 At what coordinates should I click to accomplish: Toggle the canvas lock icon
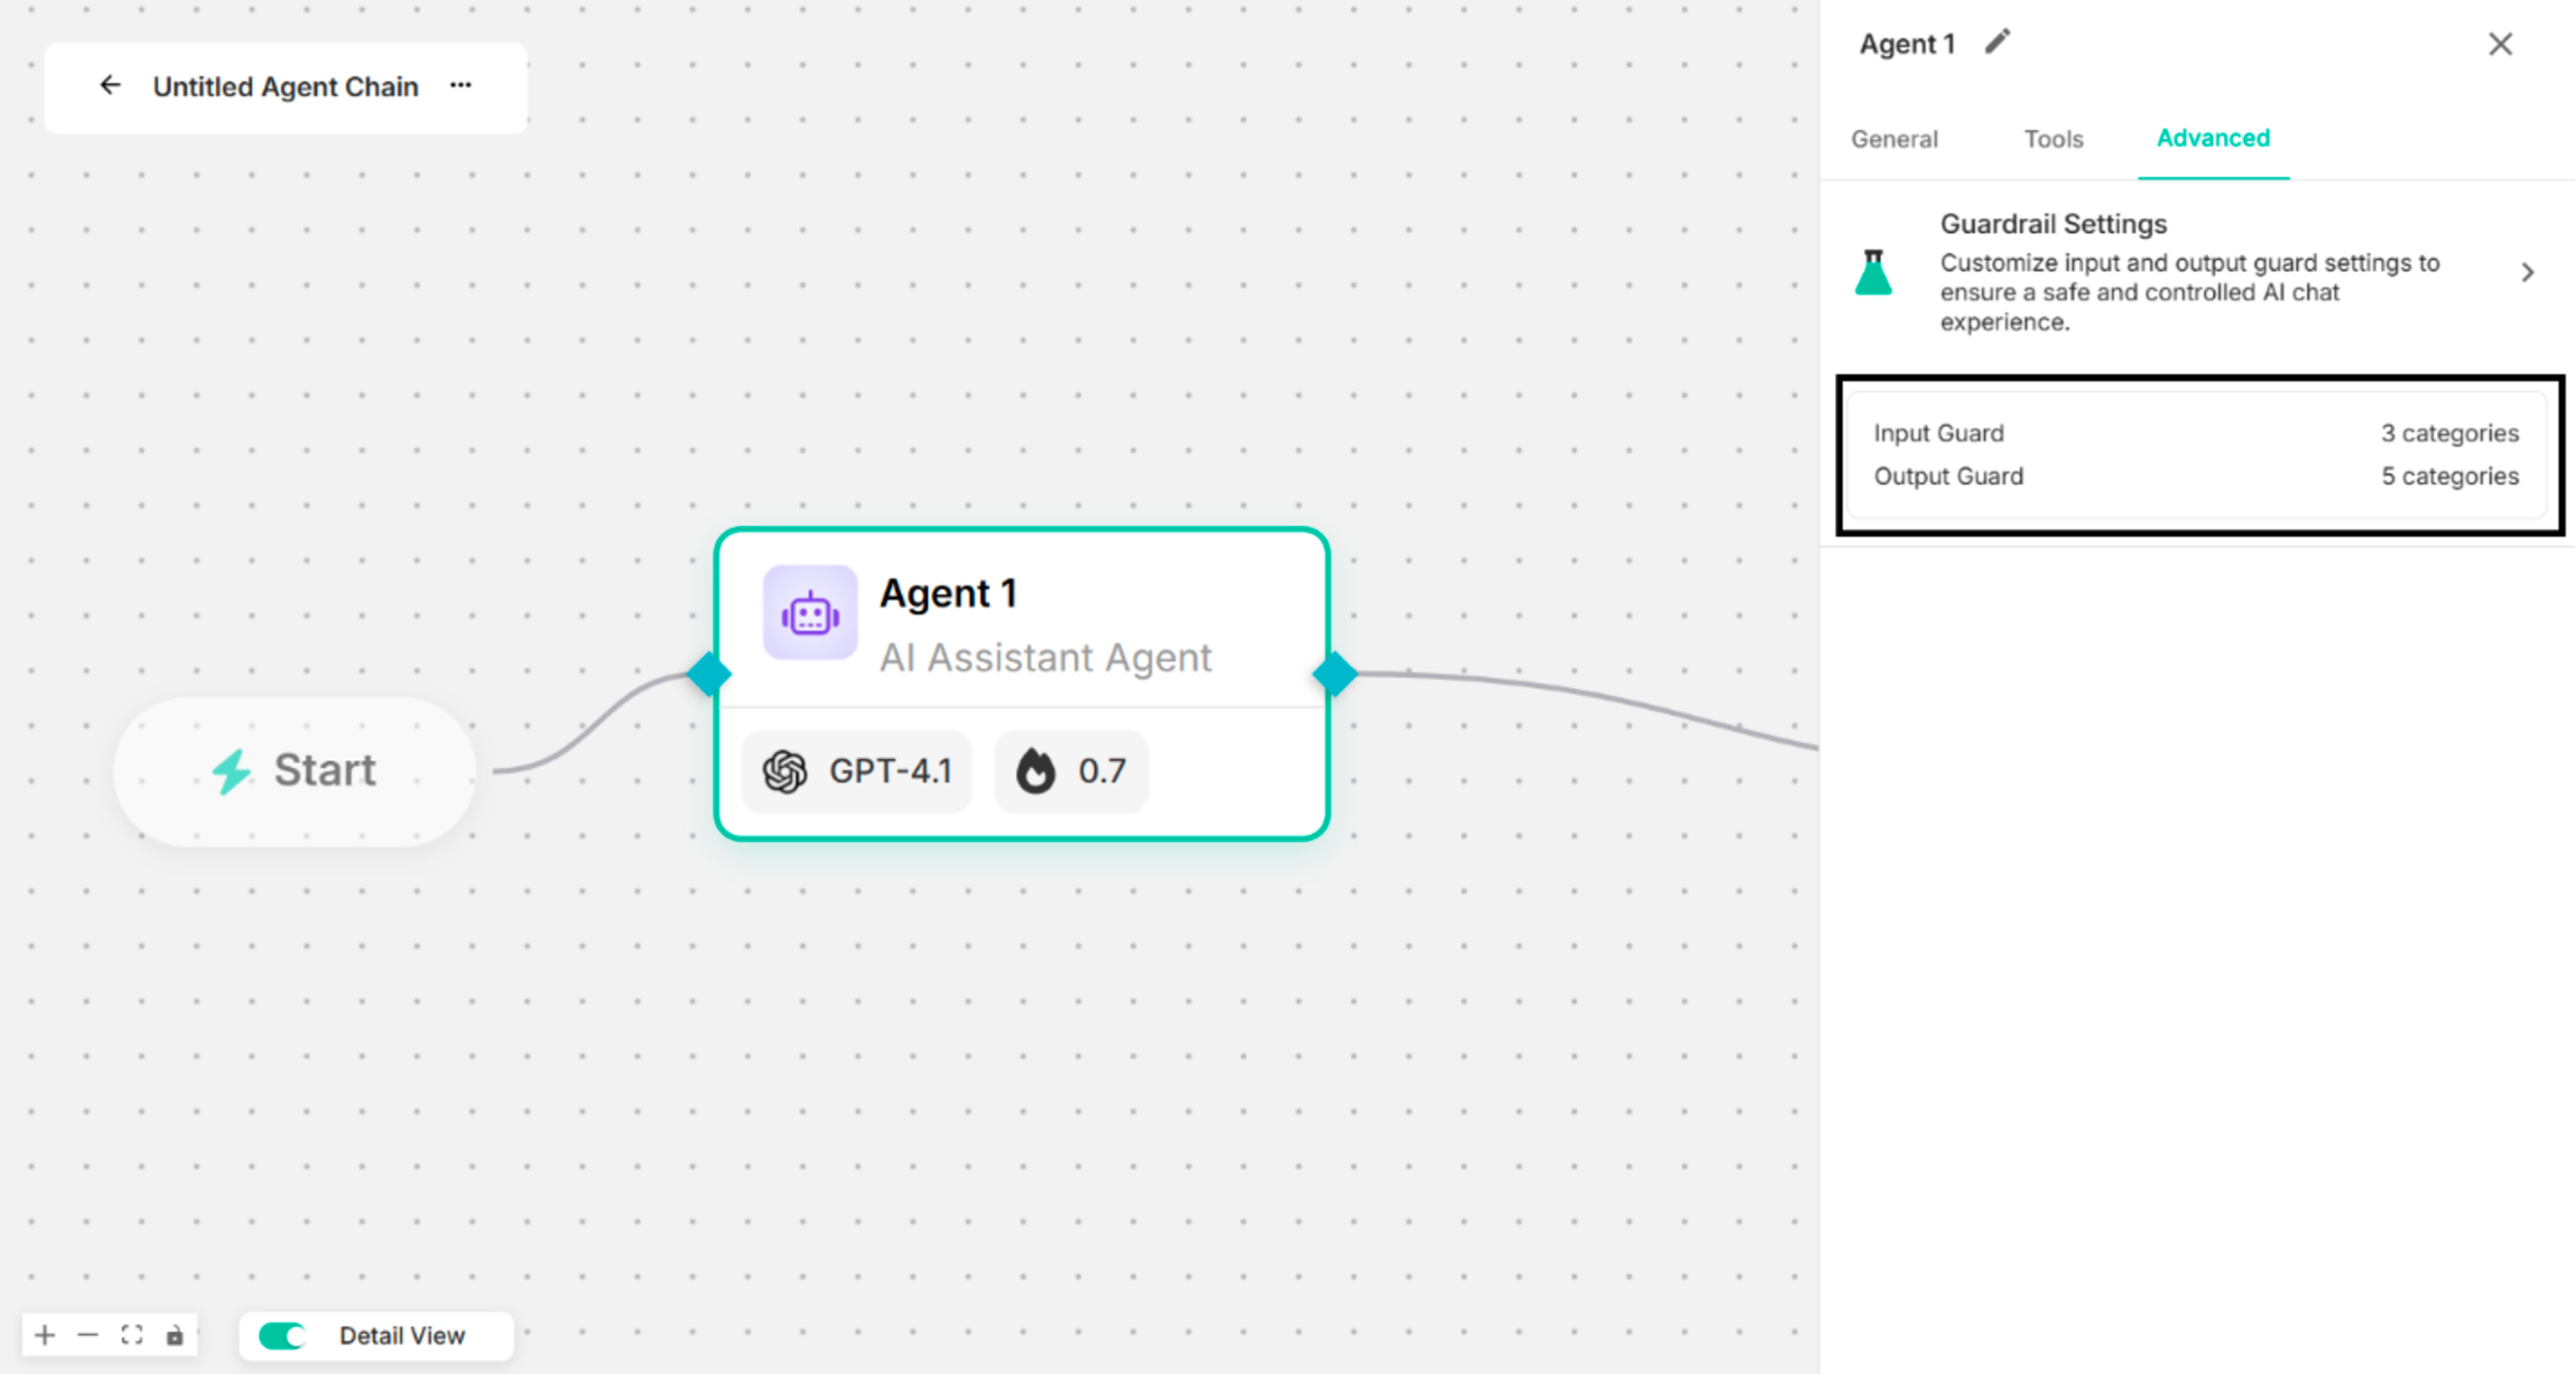[x=175, y=1335]
